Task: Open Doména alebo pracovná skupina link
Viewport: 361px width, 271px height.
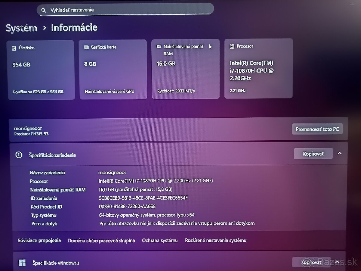Action: click(x=101, y=241)
